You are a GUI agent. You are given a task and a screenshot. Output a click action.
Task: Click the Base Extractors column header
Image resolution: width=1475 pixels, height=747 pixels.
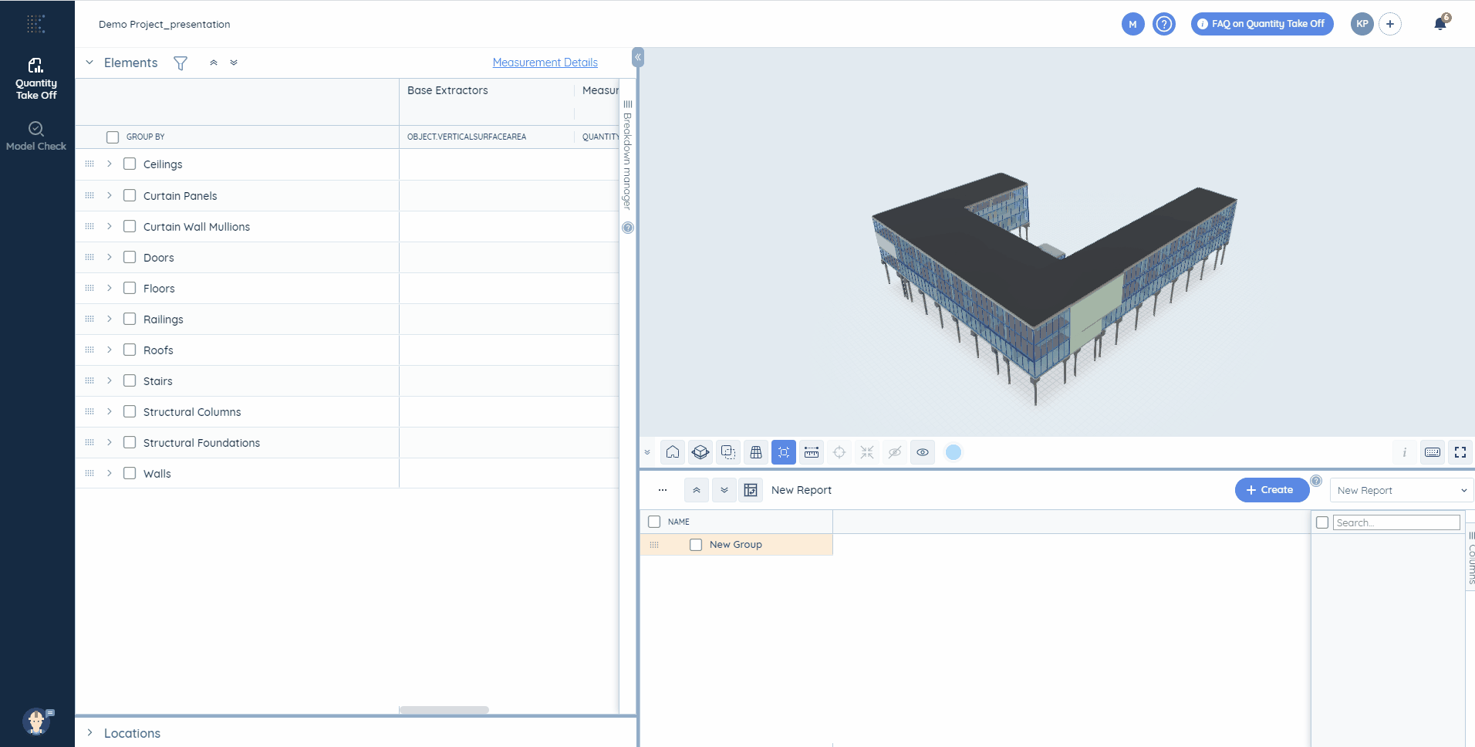447,90
